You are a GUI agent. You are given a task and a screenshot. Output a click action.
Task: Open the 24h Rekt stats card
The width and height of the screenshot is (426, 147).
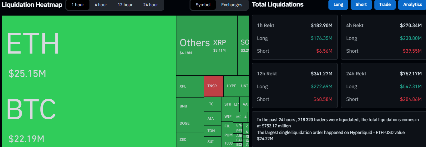click(x=384, y=86)
